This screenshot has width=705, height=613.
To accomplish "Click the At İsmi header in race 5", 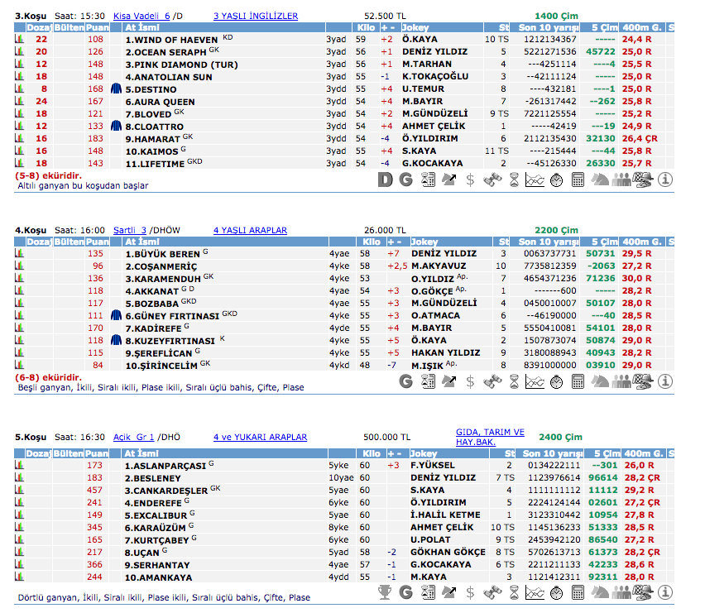I will (141, 453).
